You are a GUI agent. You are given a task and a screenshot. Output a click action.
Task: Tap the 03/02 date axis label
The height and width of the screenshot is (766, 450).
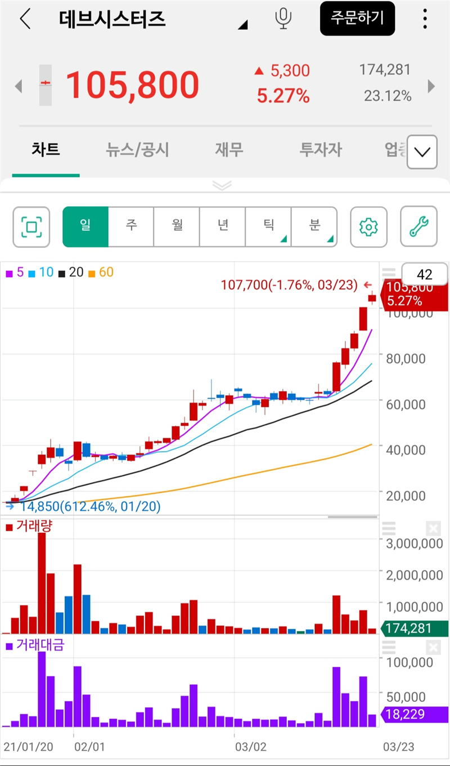click(250, 747)
